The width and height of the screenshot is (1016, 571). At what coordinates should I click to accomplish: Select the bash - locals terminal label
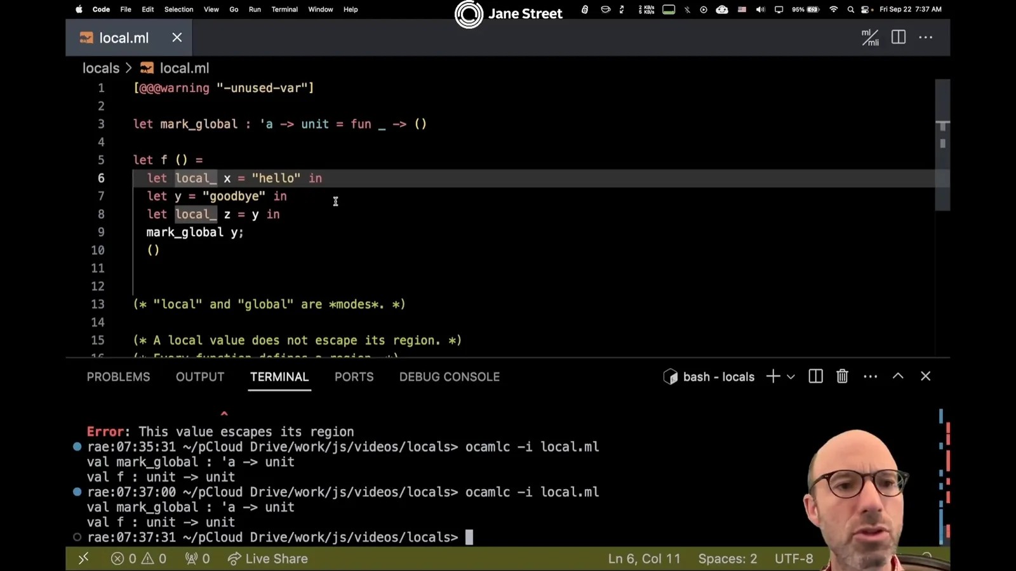tap(709, 377)
